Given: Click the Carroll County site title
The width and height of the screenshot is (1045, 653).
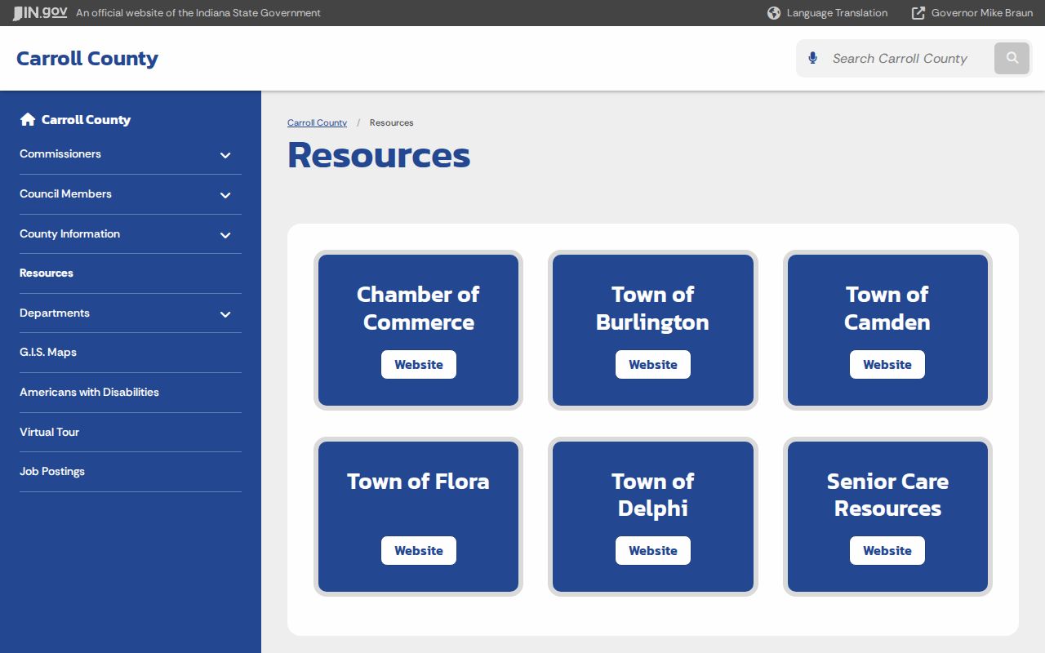Looking at the screenshot, I should [87, 59].
